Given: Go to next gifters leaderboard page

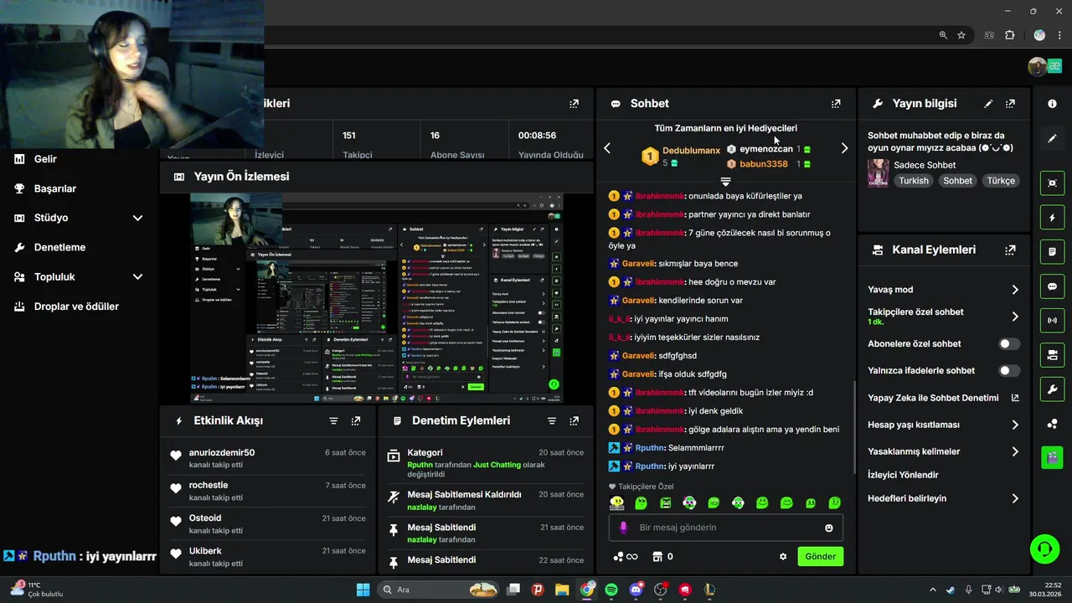Looking at the screenshot, I should (844, 148).
